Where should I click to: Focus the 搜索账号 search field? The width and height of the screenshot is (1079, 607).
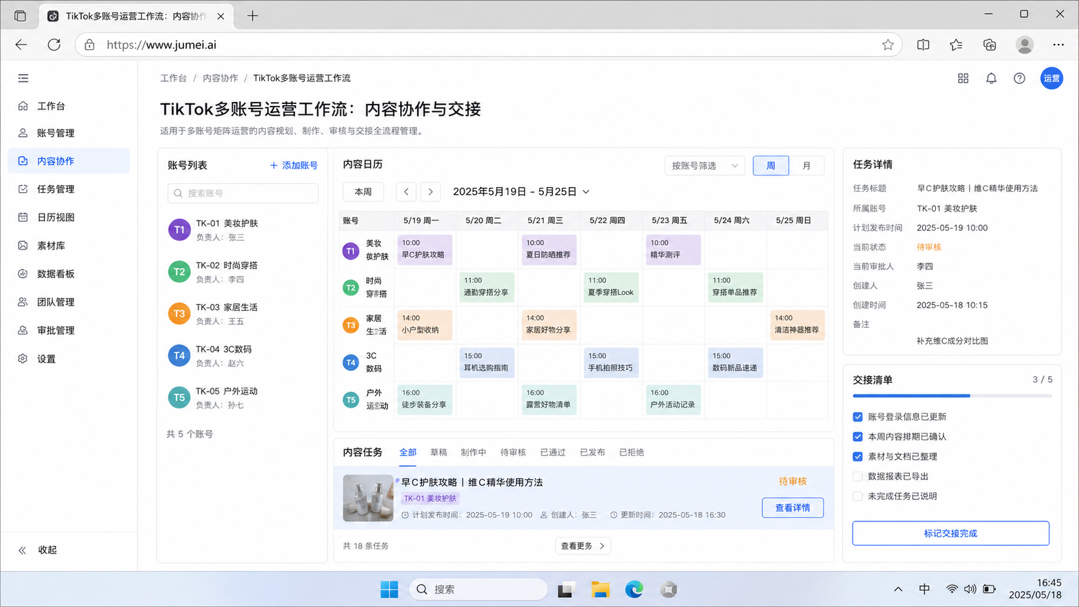243,193
